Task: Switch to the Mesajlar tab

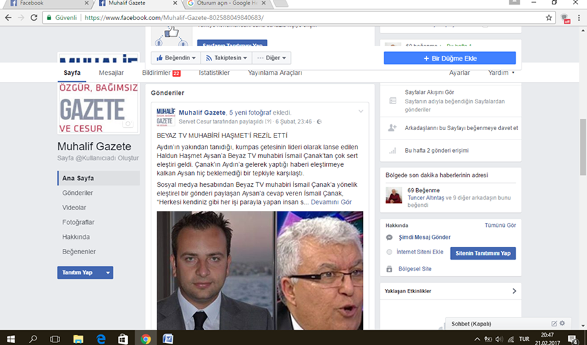Action: 111,73
